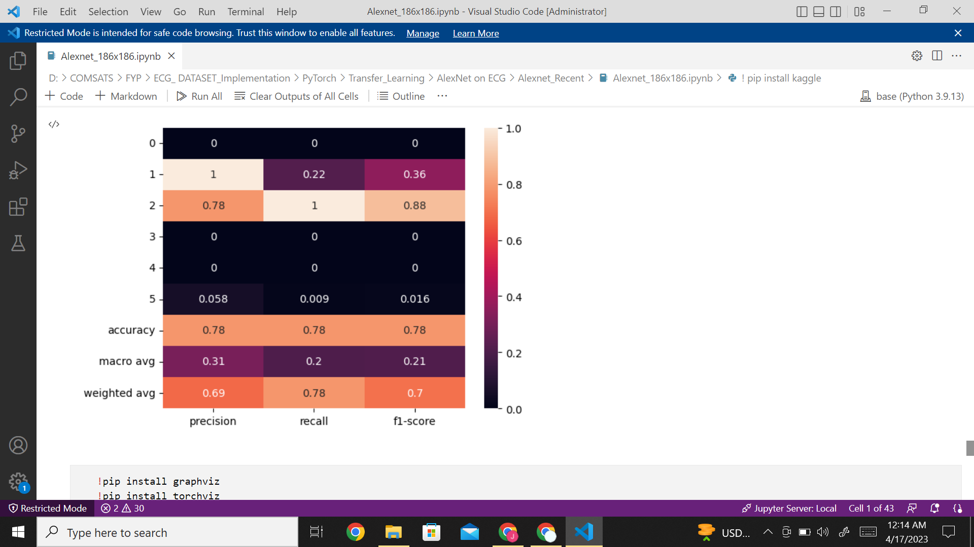Open the Terminal menu
This screenshot has height=547, width=974.
[246, 12]
